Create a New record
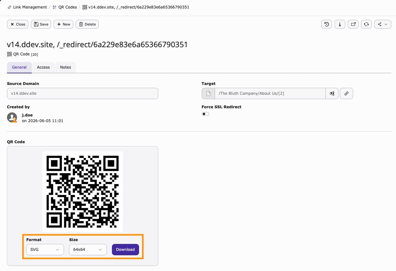 tap(63, 24)
